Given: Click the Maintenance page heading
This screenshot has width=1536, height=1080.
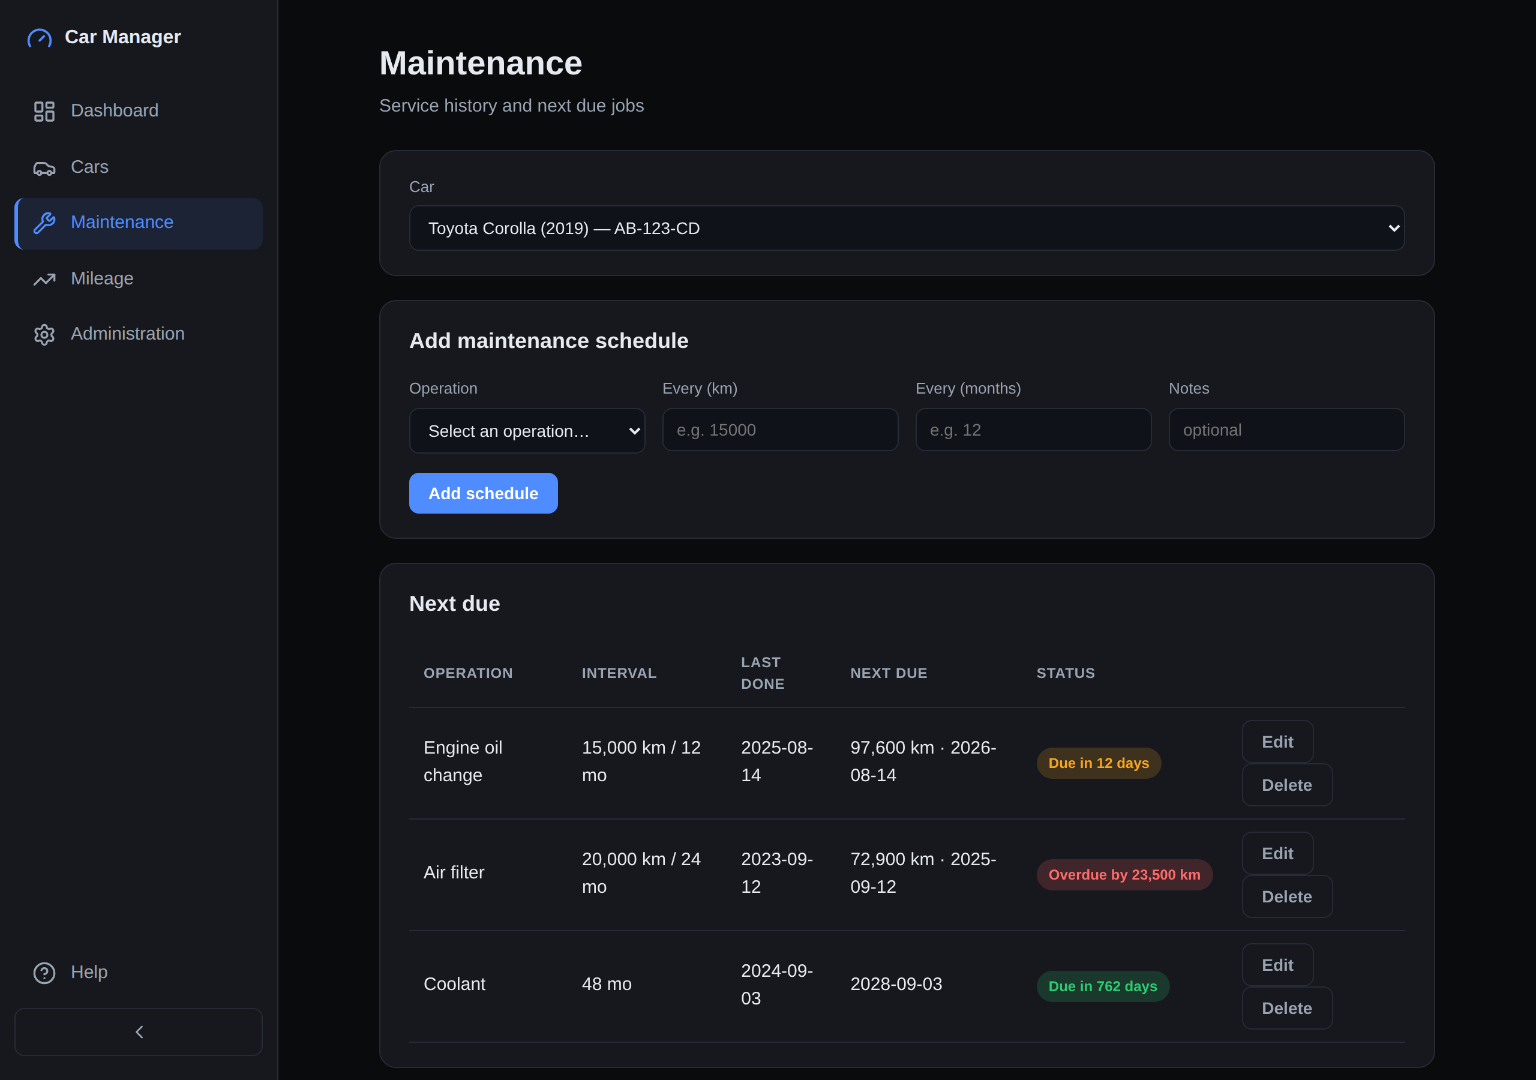Looking at the screenshot, I should tap(481, 63).
